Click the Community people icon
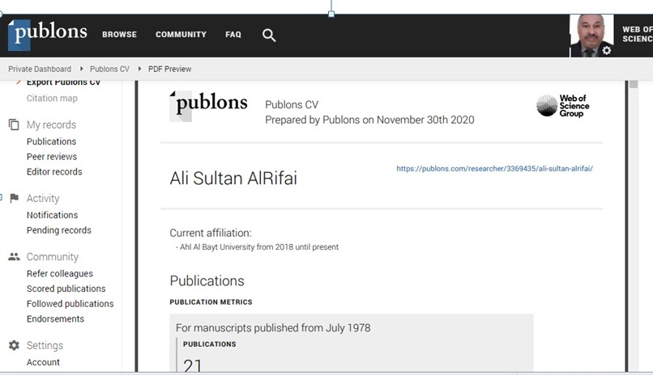This screenshot has width=653, height=375. point(14,257)
